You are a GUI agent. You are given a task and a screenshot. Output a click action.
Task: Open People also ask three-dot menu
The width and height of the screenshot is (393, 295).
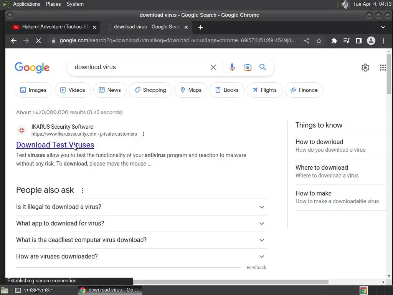click(83, 191)
